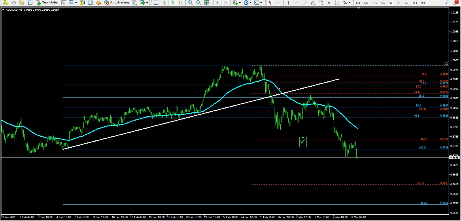Zoom out on the chart

pos(198,3)
